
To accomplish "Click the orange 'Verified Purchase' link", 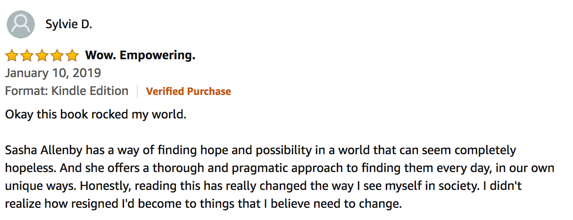I will click(x=189, y=91).
